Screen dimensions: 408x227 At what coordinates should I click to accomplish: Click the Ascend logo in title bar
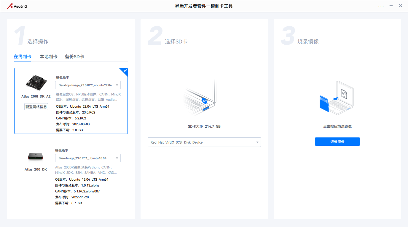[x=17, y=6]
